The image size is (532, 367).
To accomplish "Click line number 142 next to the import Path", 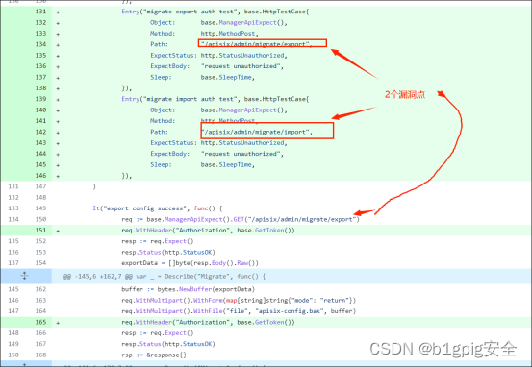I will point(40,132).
